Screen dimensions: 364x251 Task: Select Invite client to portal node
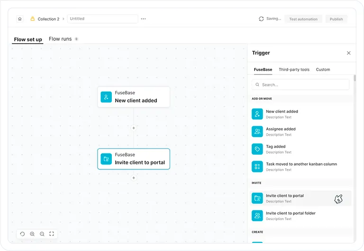coord(134,159)
